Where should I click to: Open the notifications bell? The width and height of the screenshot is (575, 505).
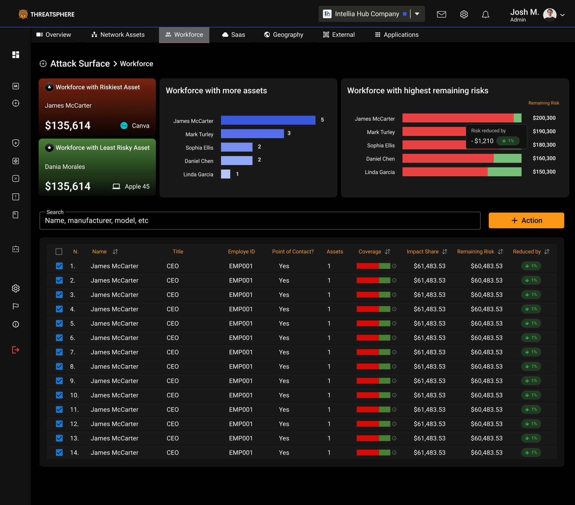(485, 14)
